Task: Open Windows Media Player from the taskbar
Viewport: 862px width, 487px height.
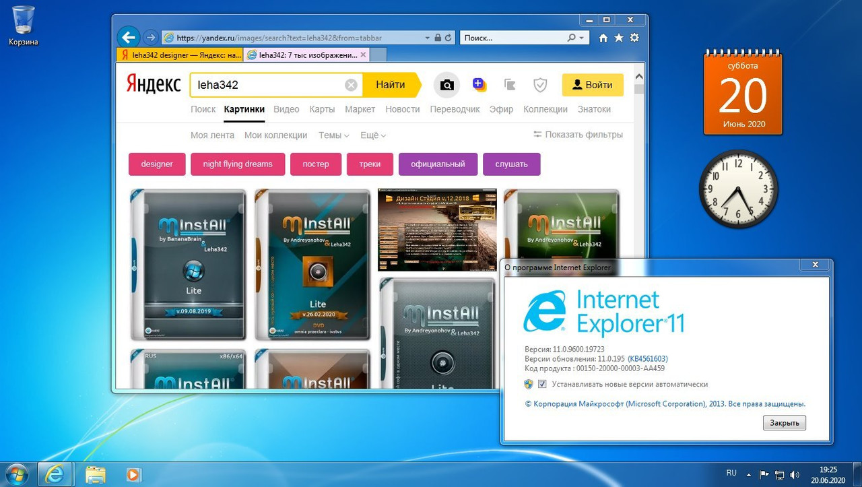Action: pyautogui.click(x=133, y=474)
